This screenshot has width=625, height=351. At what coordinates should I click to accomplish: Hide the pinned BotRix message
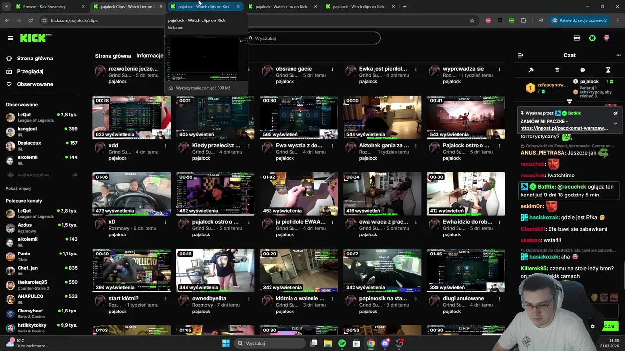pos(615,113)
